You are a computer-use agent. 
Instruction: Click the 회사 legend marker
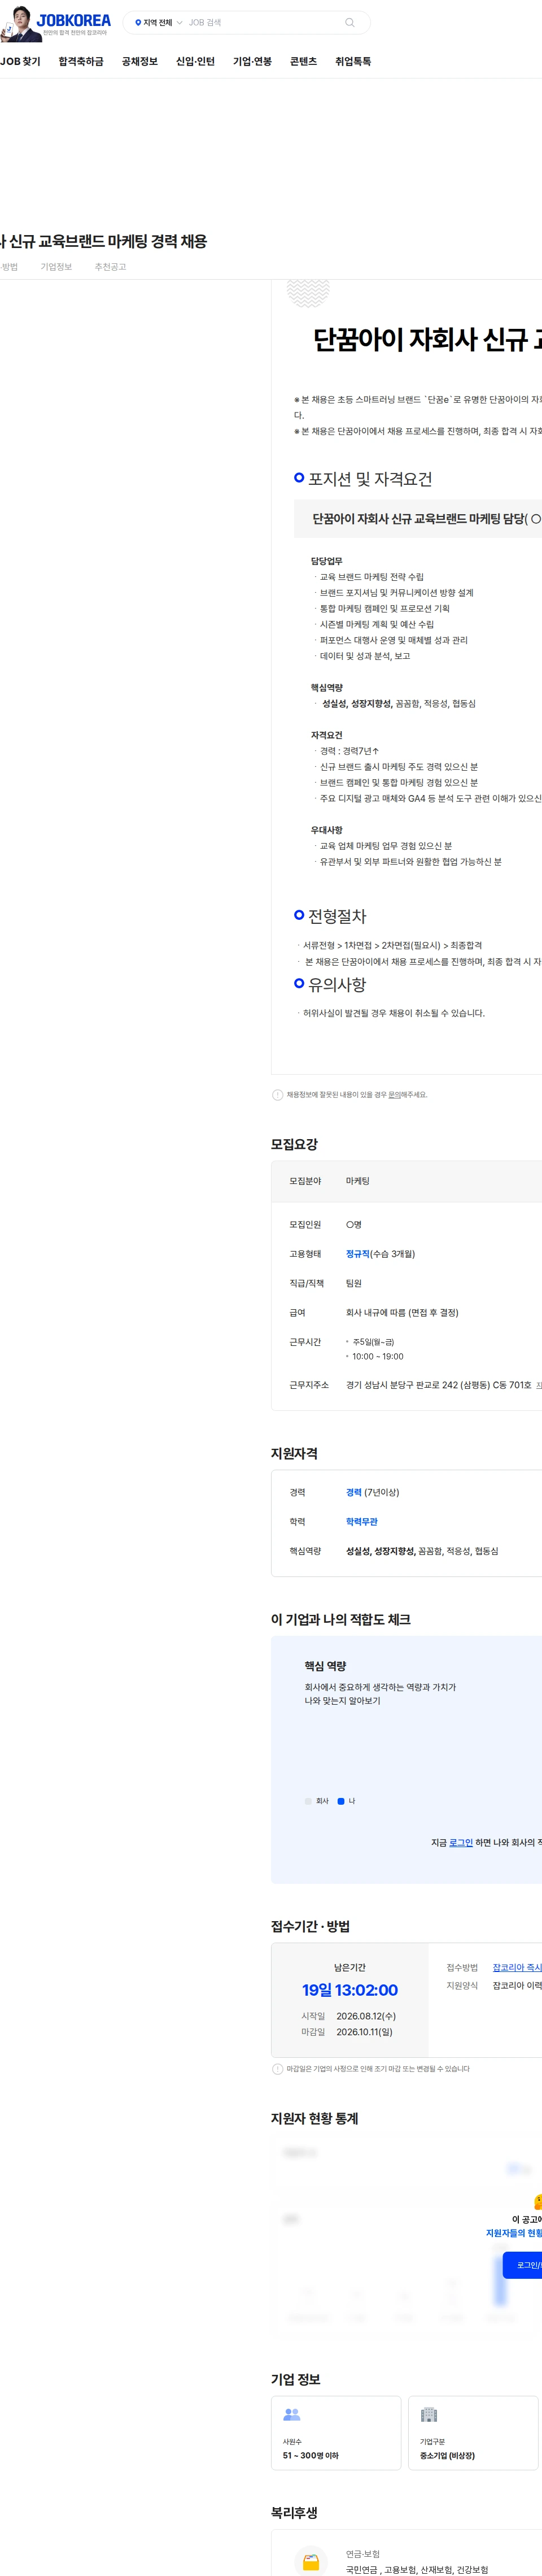(x=308, y=1801)
